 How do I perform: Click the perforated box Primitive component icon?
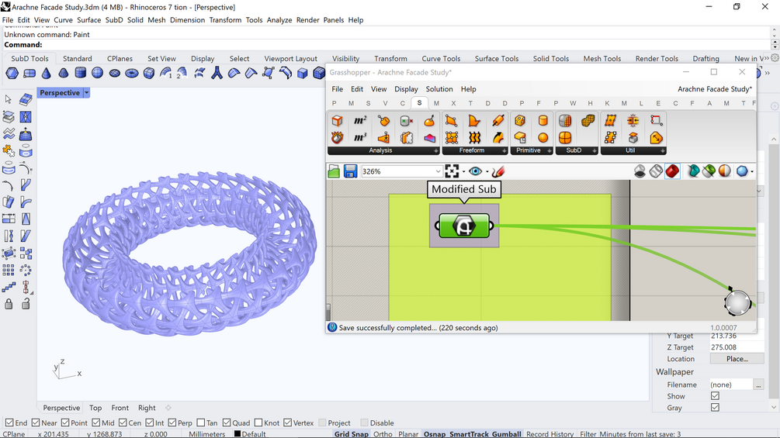520,121
